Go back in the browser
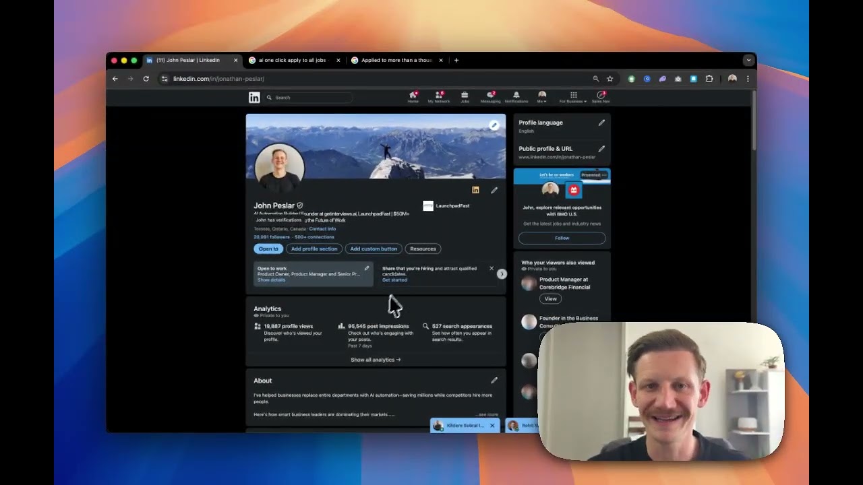The height and width of the screenshot is (485, 863). pos(115,79)
